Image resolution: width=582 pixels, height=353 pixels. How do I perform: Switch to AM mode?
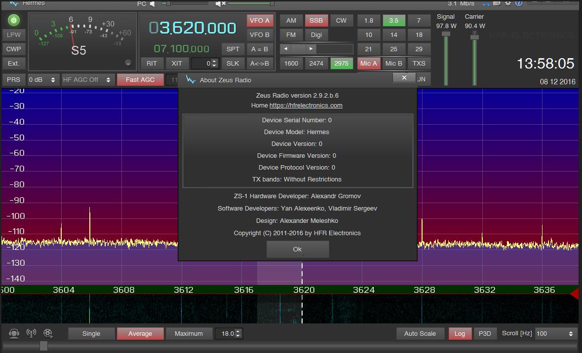(291, 20)
